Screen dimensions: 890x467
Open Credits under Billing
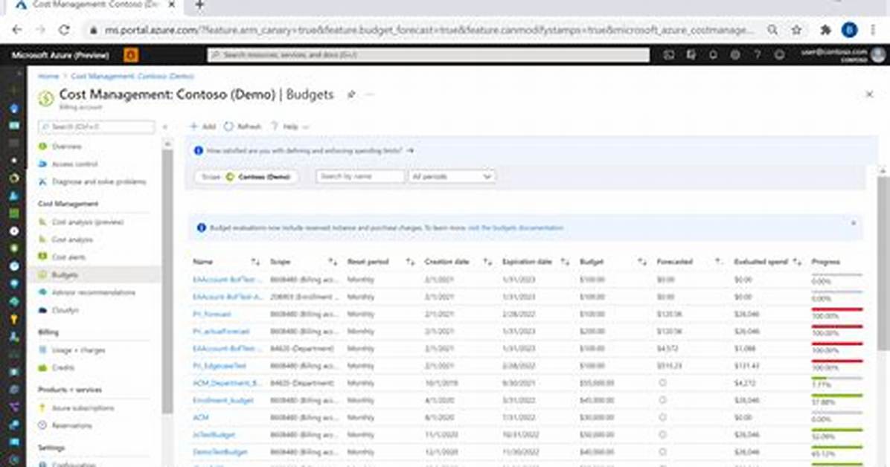point(63,367)
